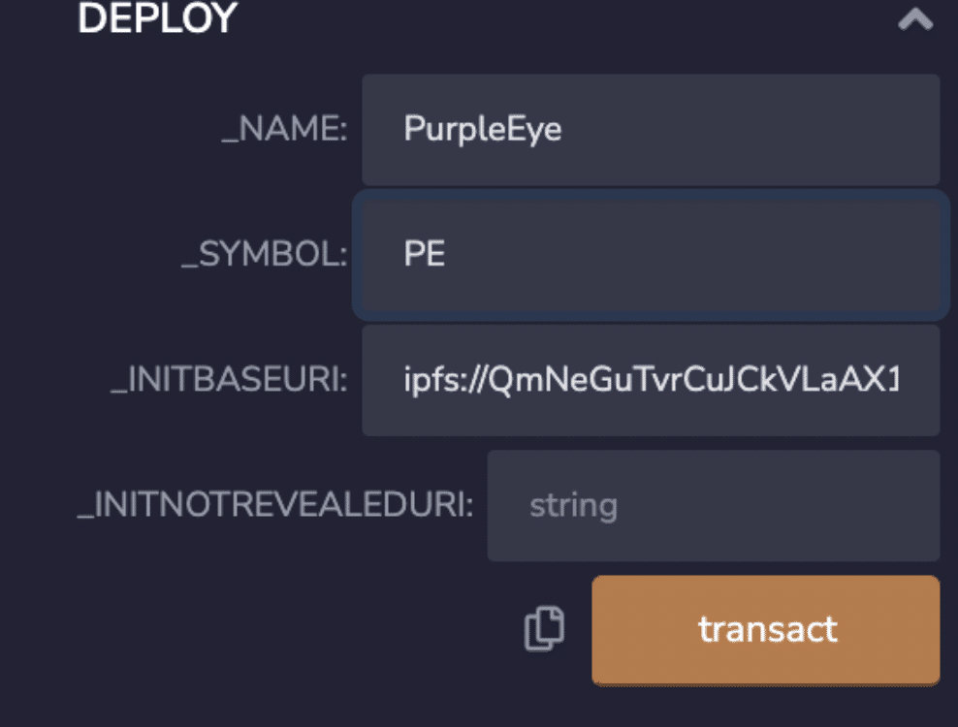The height and width of the screenshot is (727, 958).
Task: Click the DEPLOY section header title
Action: pos(157,17)
